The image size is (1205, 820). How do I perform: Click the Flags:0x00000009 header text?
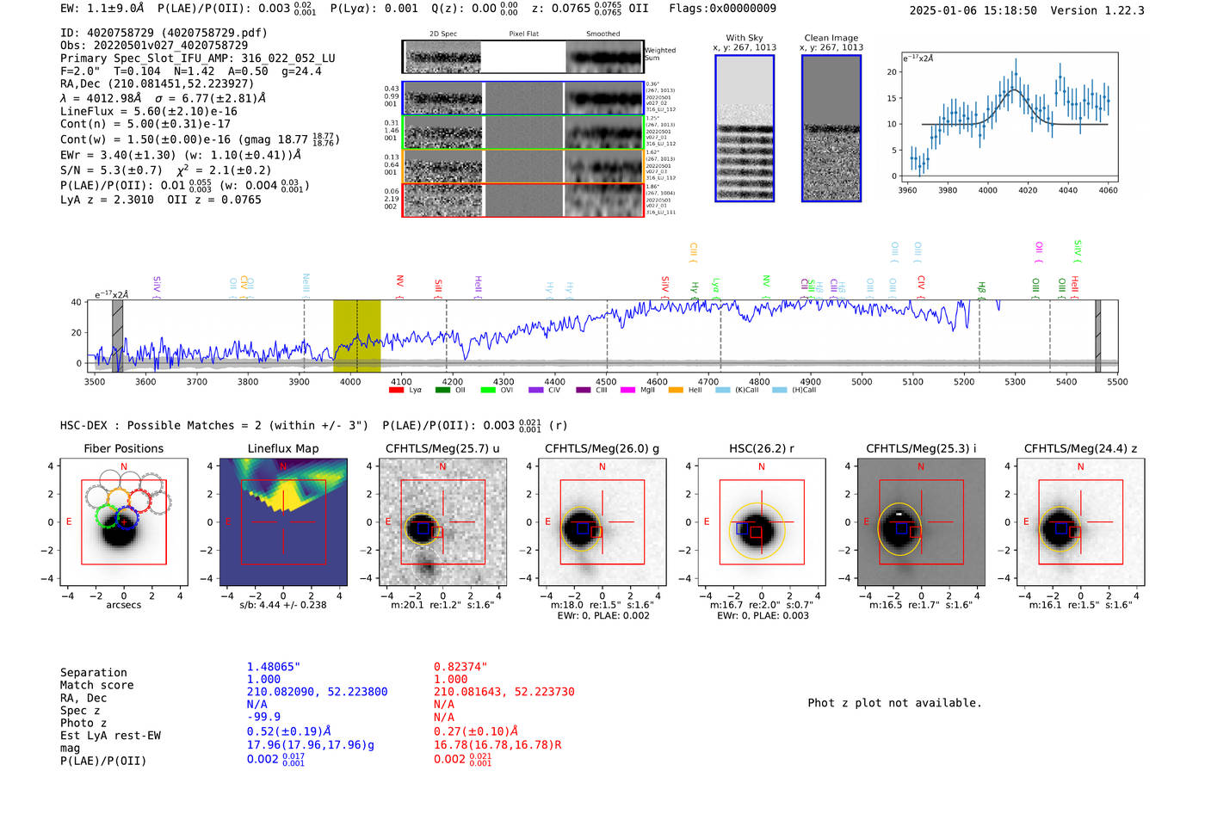tap(722, 9)
